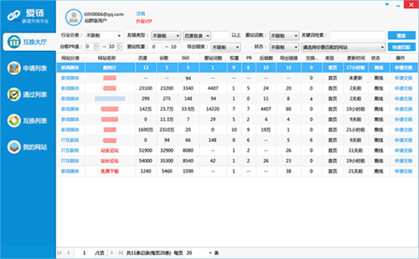Viewport: 419px width, 259px height.
Task: Click 申请交换 in the row with Baidu 299
Action: pos(404,99)
